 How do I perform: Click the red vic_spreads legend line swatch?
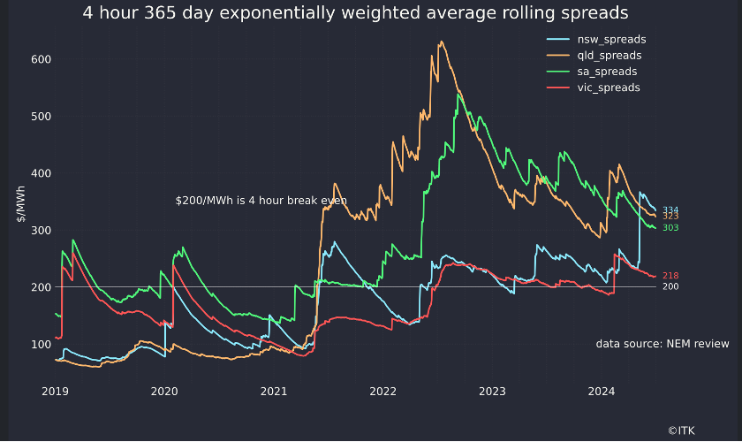coord(558,88)
